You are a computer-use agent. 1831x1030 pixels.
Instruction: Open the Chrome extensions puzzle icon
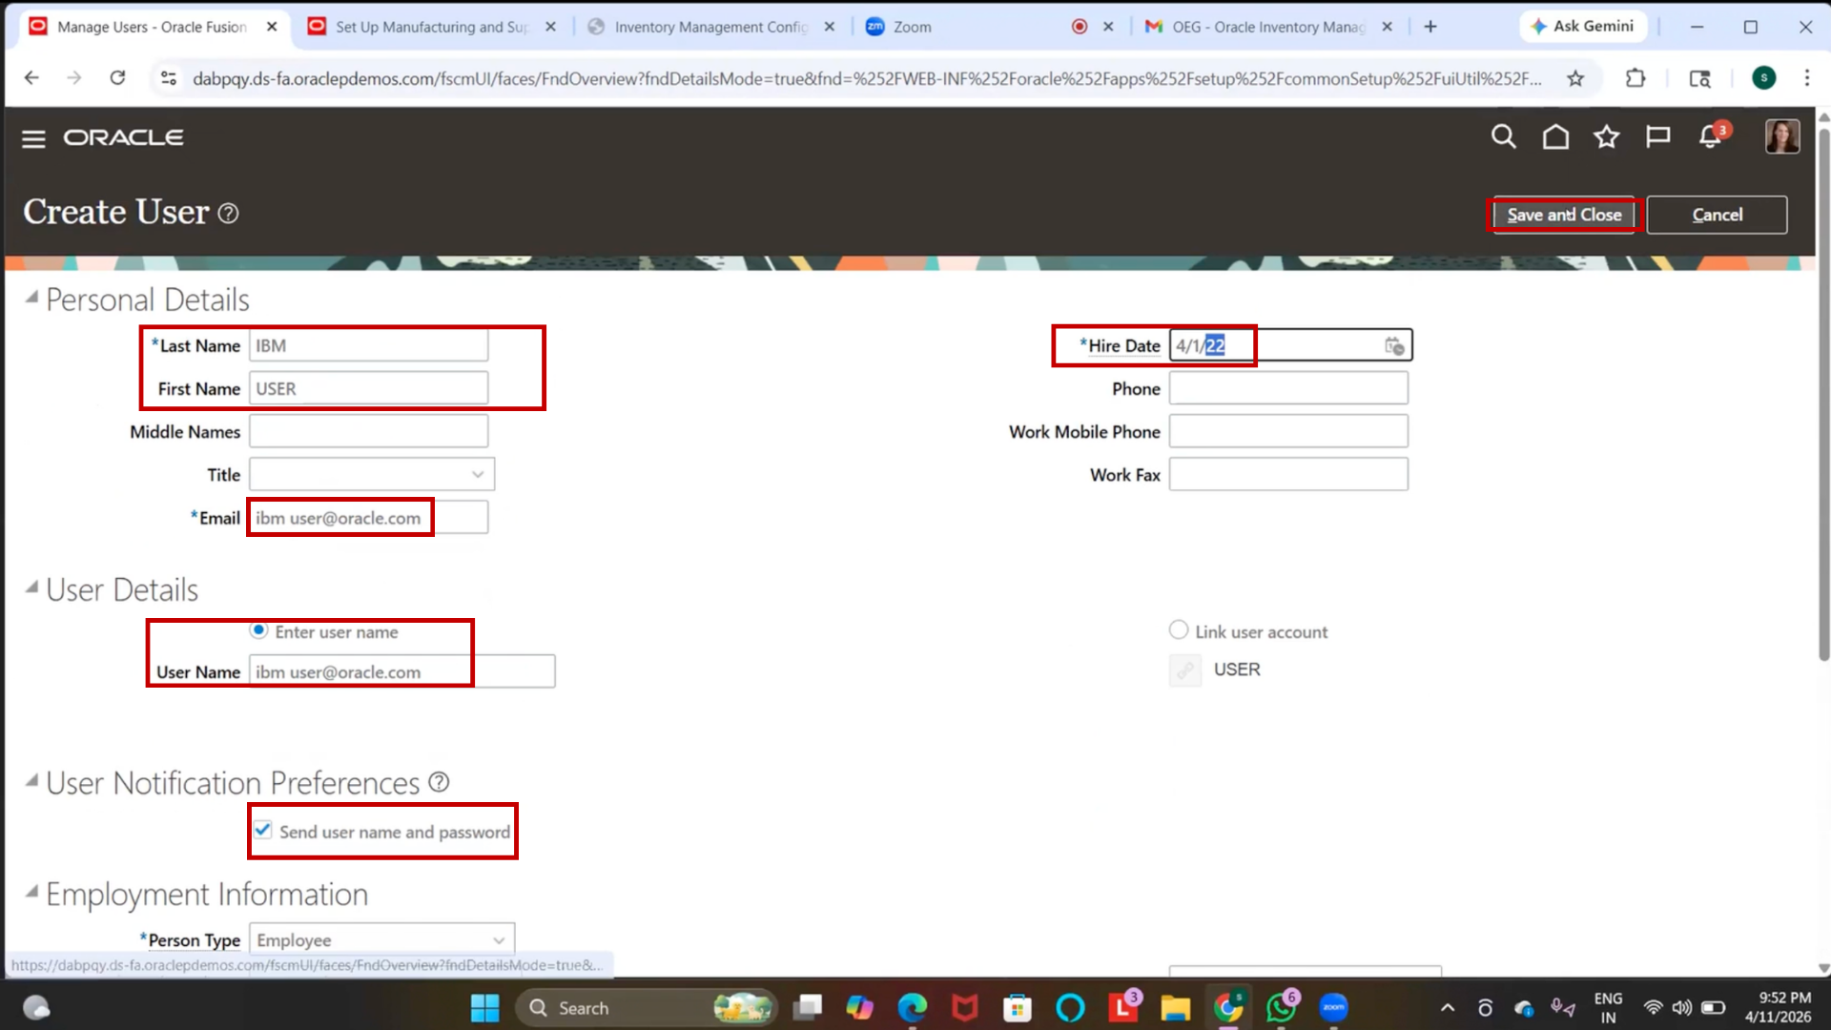[x=1636, y=78]
